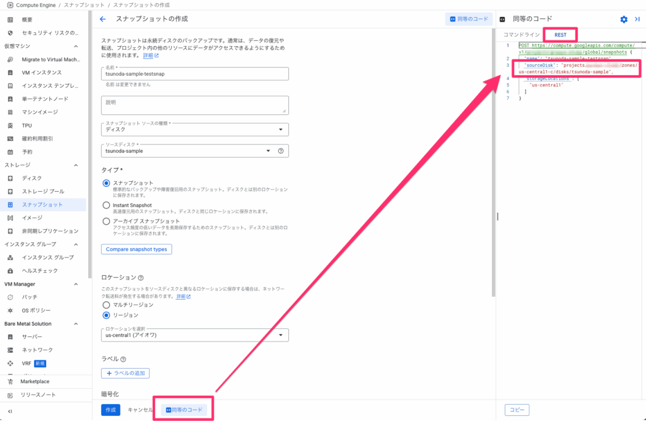Collapse the ストレージ section in sidebar
Viewport: 646px width, 421px height.
[76, 165]
